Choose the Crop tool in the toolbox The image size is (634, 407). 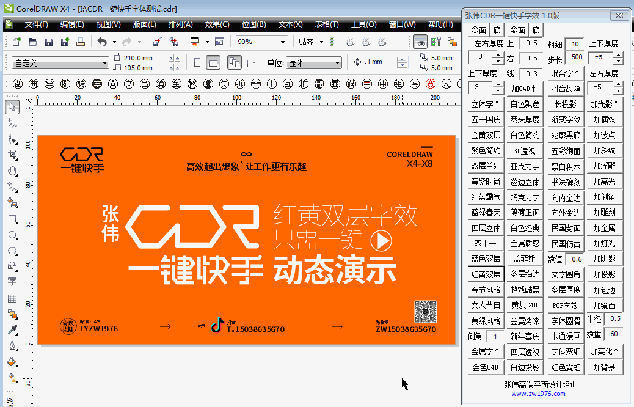pos(12,155)
